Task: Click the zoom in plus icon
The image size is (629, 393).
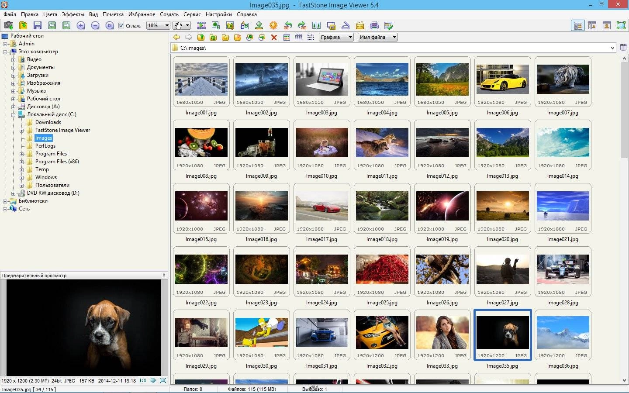Action: (81, 25)
